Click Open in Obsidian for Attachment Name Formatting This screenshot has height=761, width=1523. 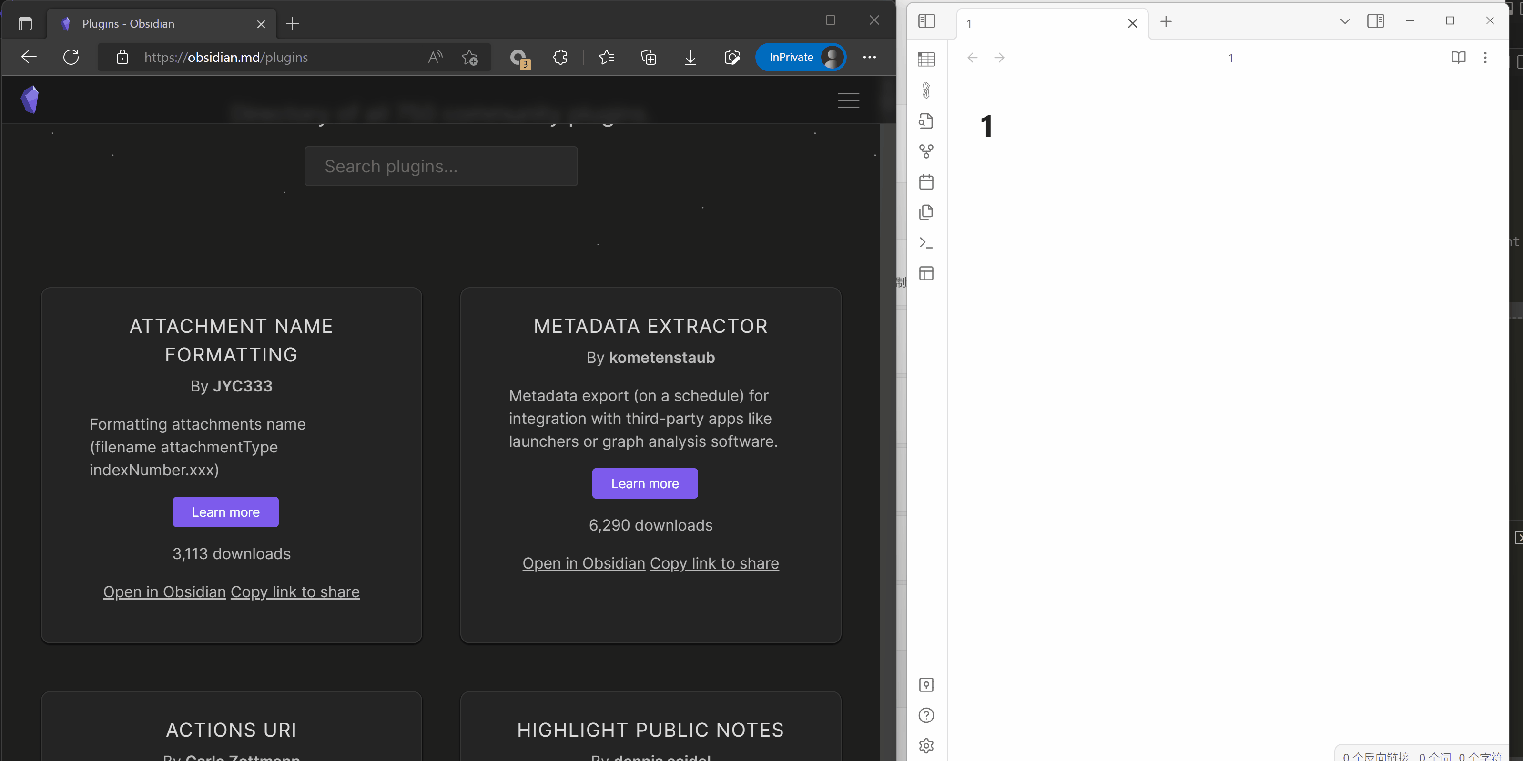point(164,591)
